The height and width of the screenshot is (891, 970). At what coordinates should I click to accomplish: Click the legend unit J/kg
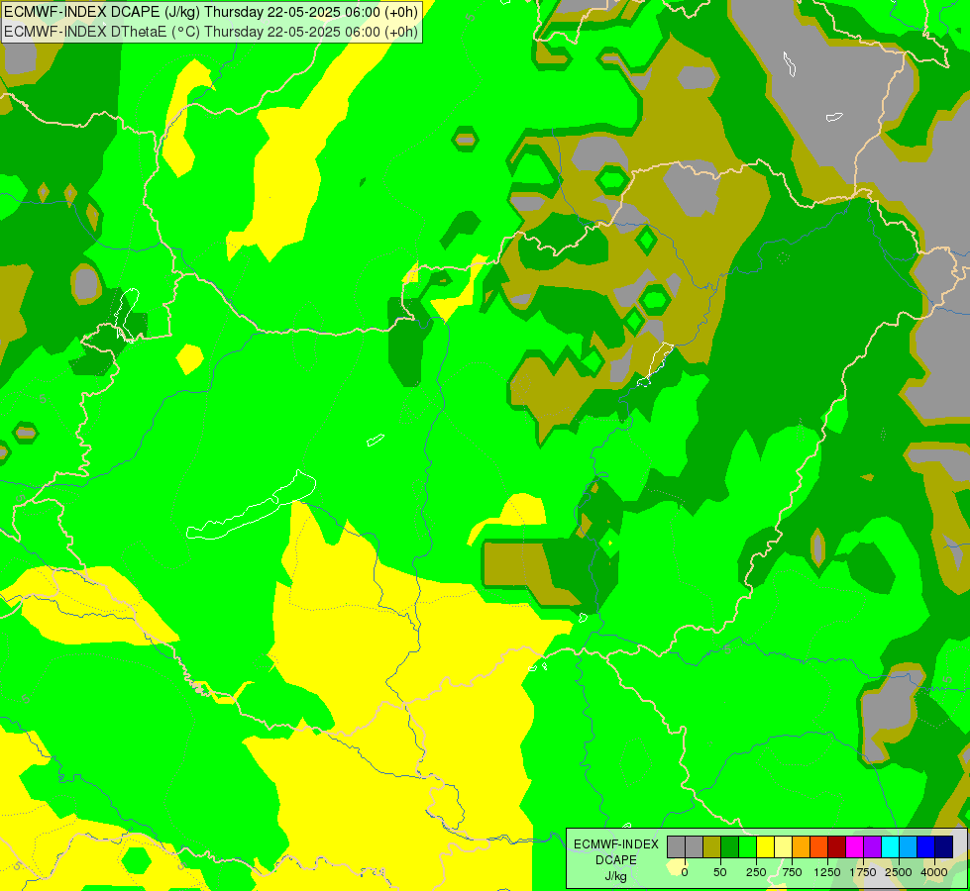[616, 876]
